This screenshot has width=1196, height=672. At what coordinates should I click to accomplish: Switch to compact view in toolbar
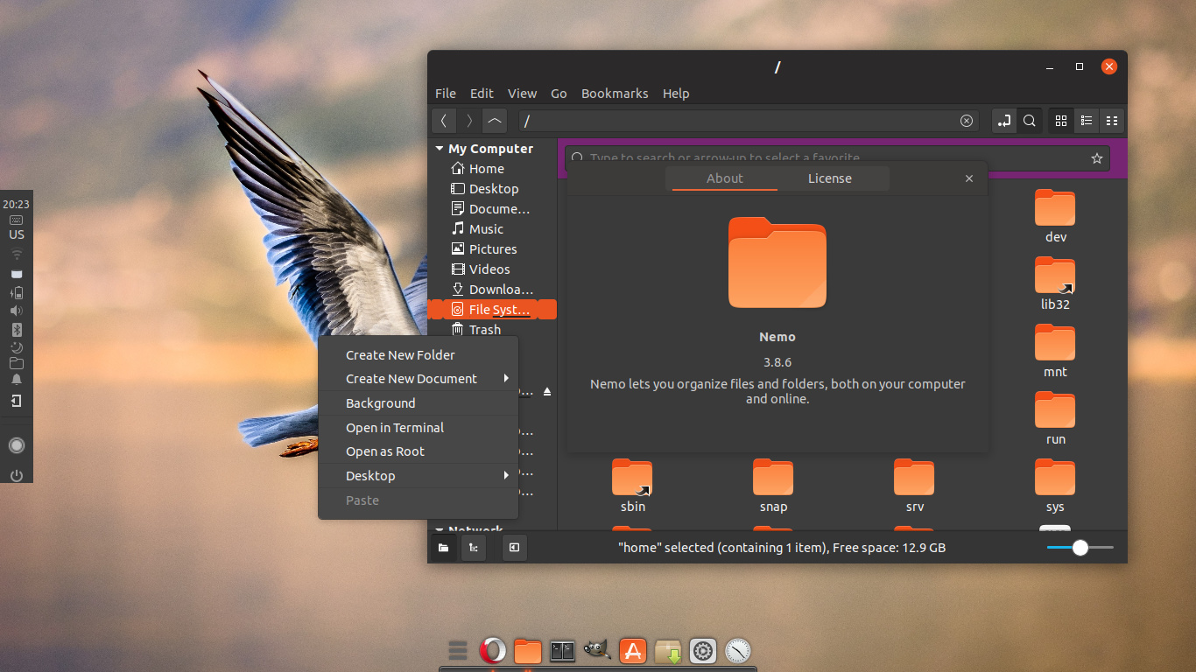1112,121
